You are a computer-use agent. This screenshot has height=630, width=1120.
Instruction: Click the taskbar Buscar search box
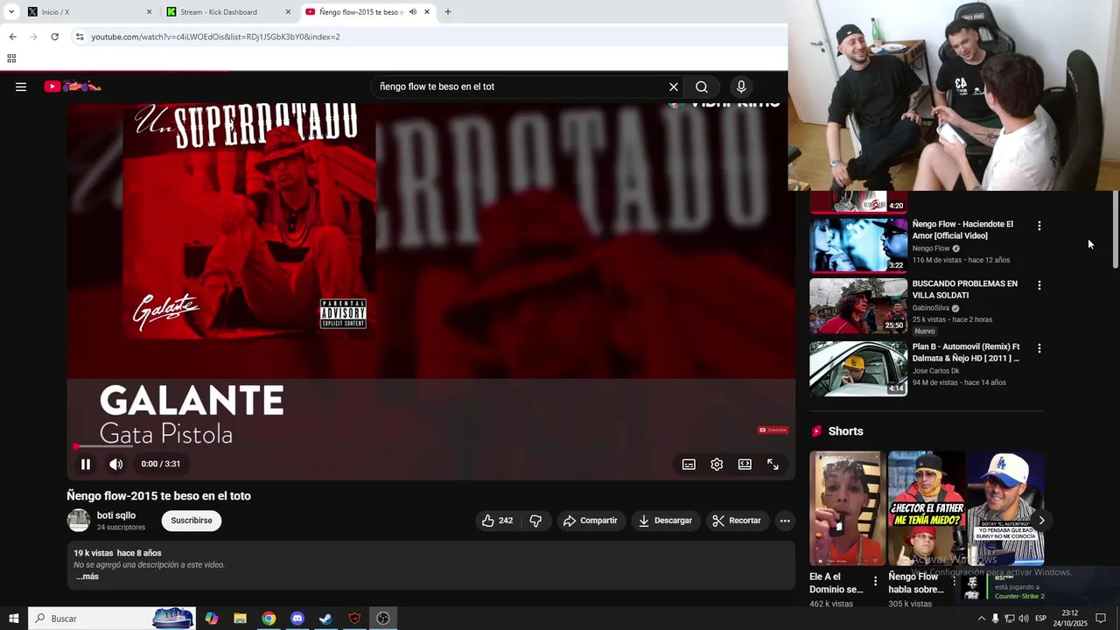(x=112, y=619)
